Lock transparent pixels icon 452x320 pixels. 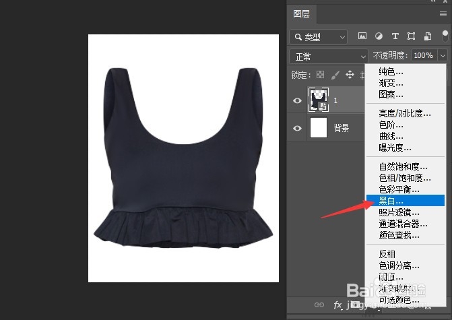pos(320,75)
